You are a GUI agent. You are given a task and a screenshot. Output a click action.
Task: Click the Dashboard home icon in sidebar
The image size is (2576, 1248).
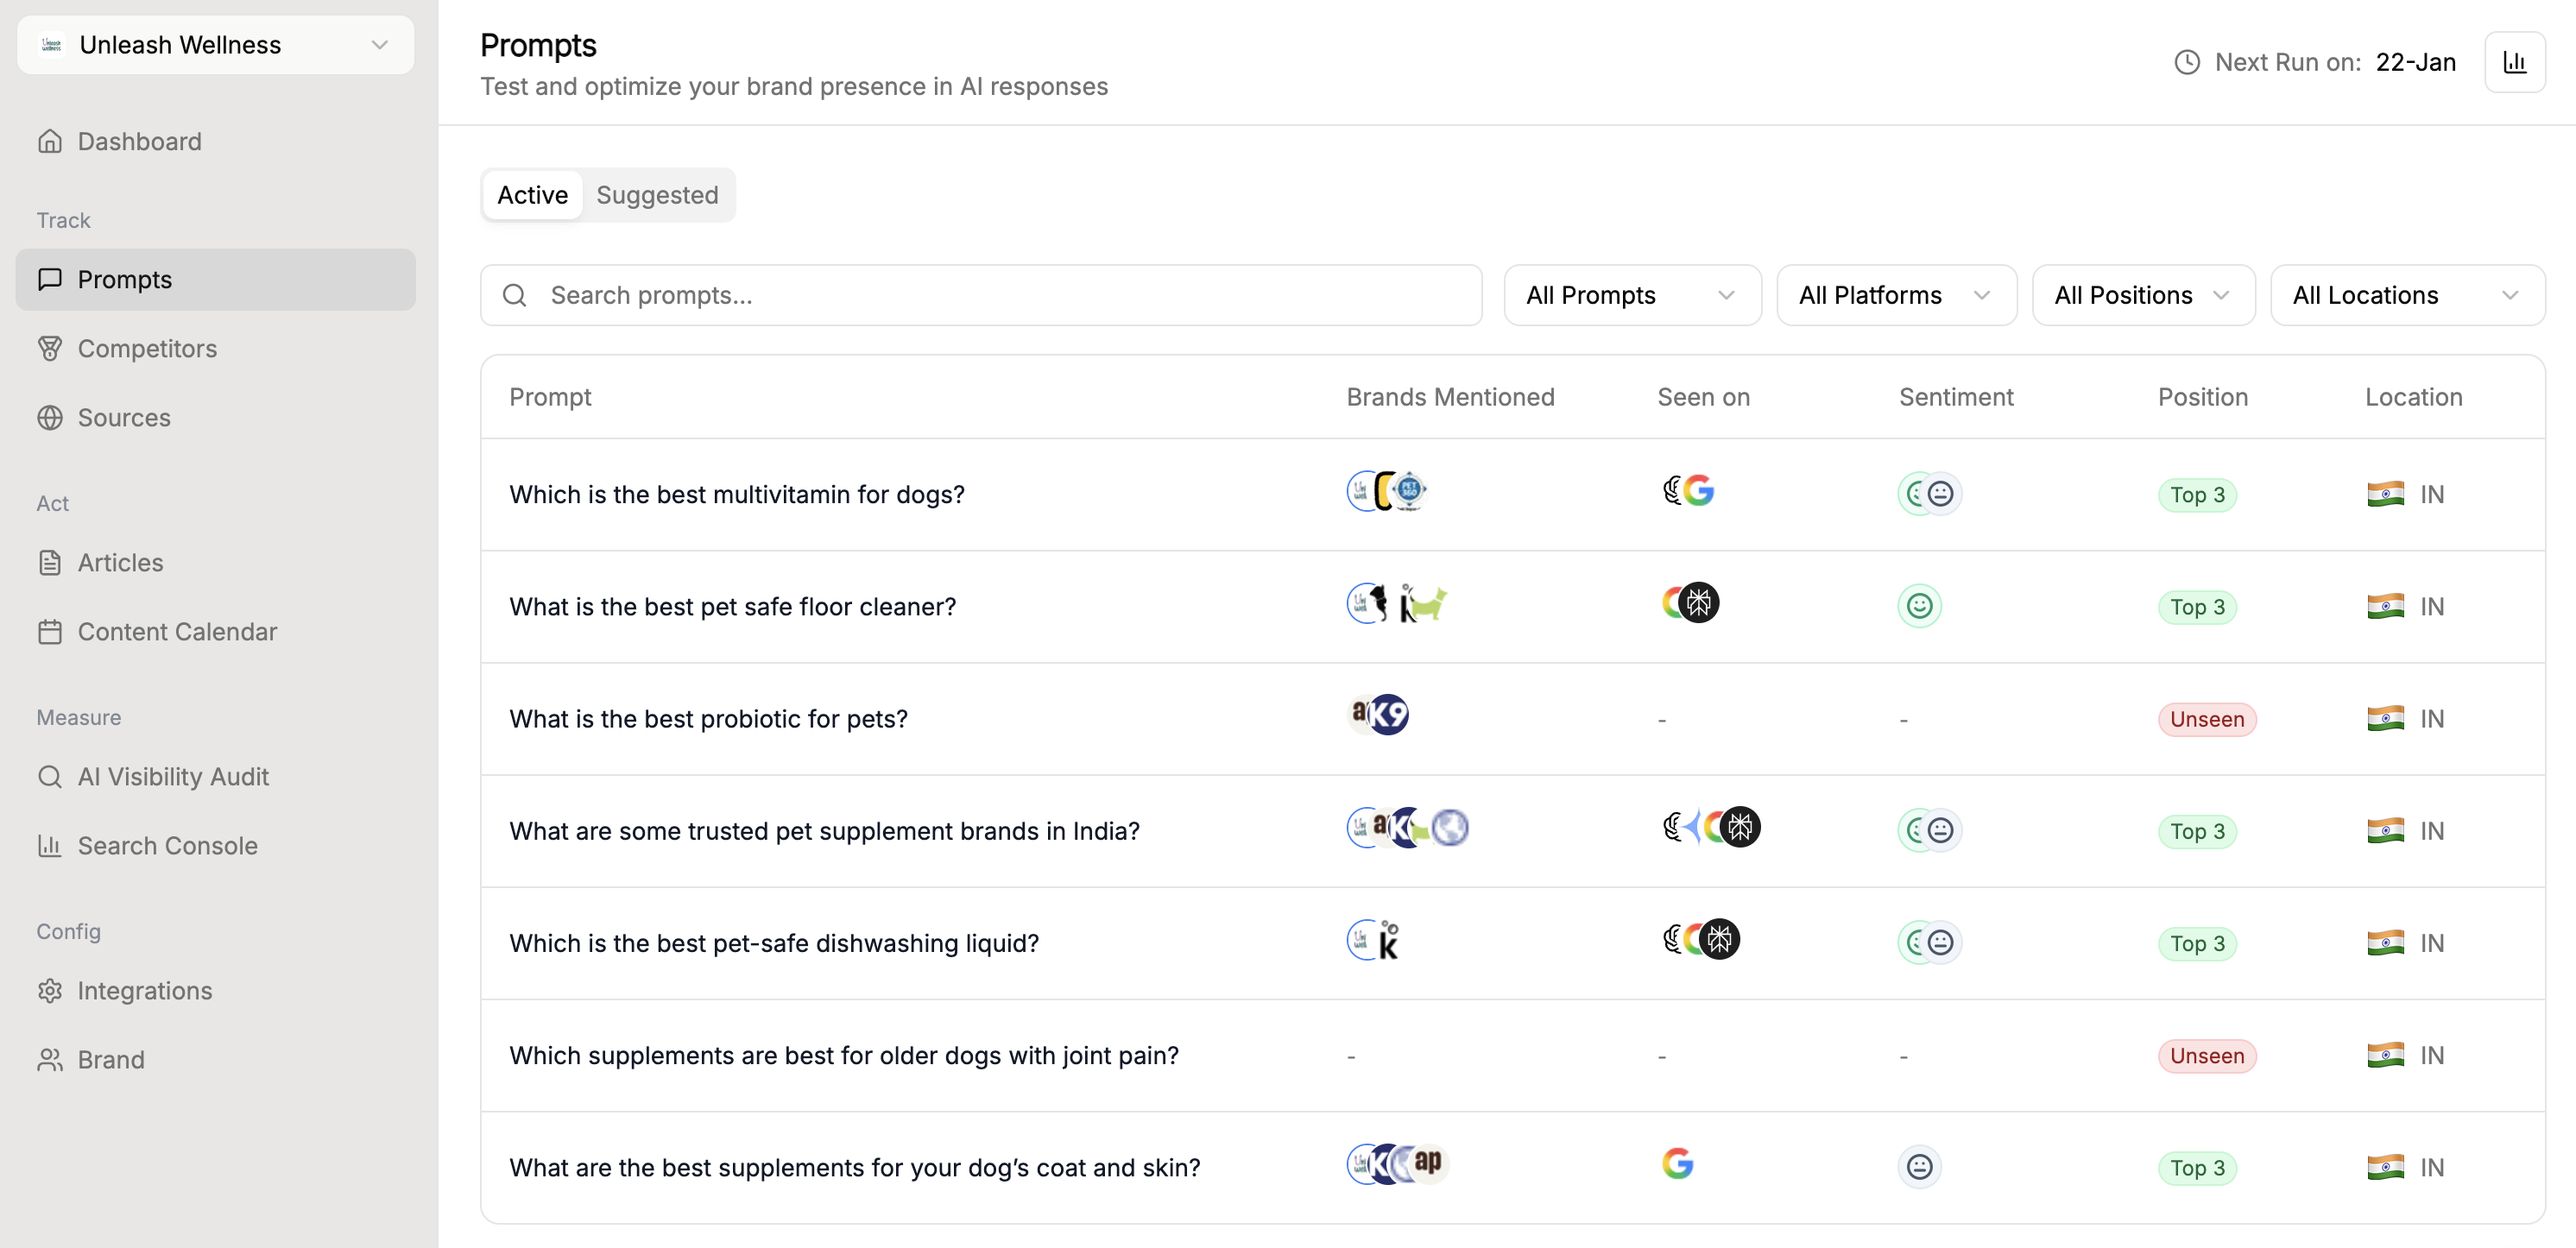pyautogui.click(x=50, y=141)
